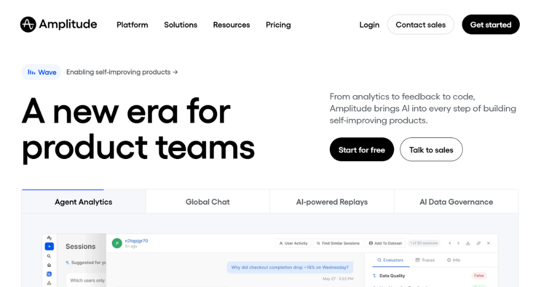Click the blue square icon in preview sidebar
The image size is (541, 287).
coord(49,274)
